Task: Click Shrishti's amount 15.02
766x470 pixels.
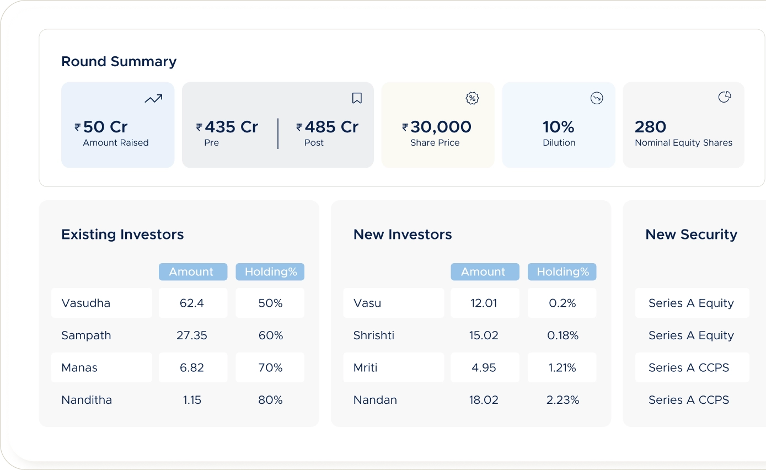Action: point(484,335)
